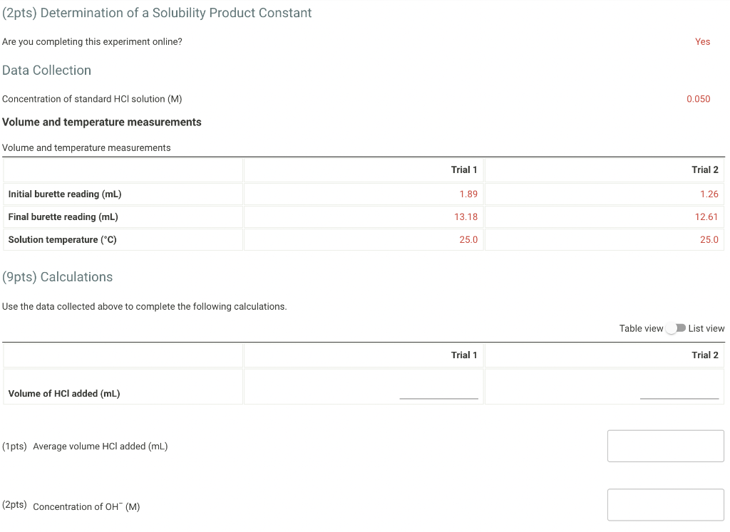Select Trial 2 initial burette reading 1.26
Screen dimensions: 730x532
coord(710,194)
